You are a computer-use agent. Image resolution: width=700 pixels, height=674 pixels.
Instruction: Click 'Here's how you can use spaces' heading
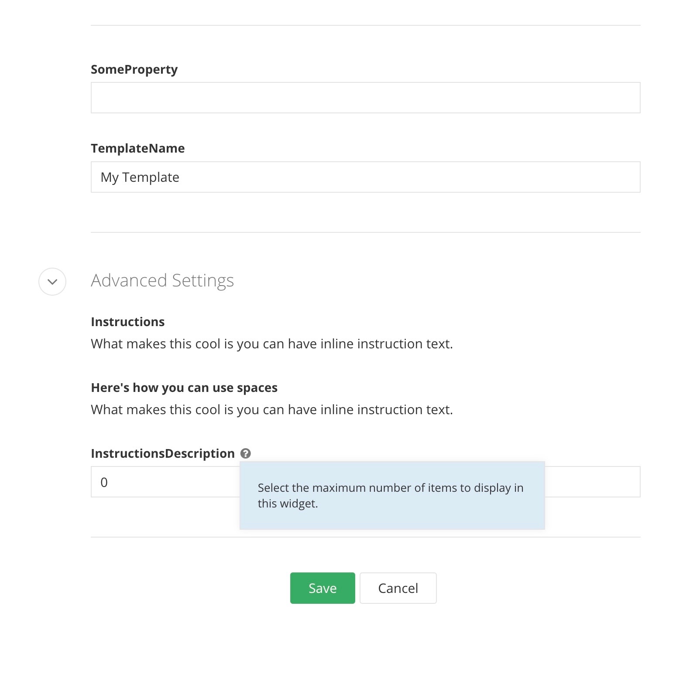(184, 388)
